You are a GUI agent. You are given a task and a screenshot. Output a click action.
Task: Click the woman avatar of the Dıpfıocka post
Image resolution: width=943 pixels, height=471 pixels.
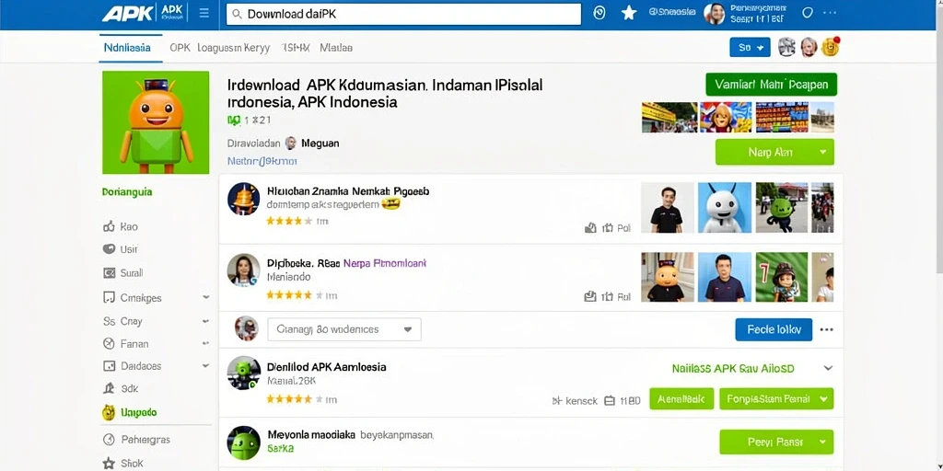click(x=243, y=270)
